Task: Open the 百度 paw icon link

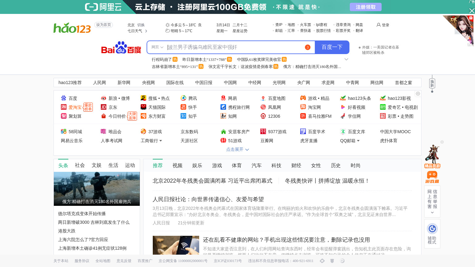Action: click(63, 98)
